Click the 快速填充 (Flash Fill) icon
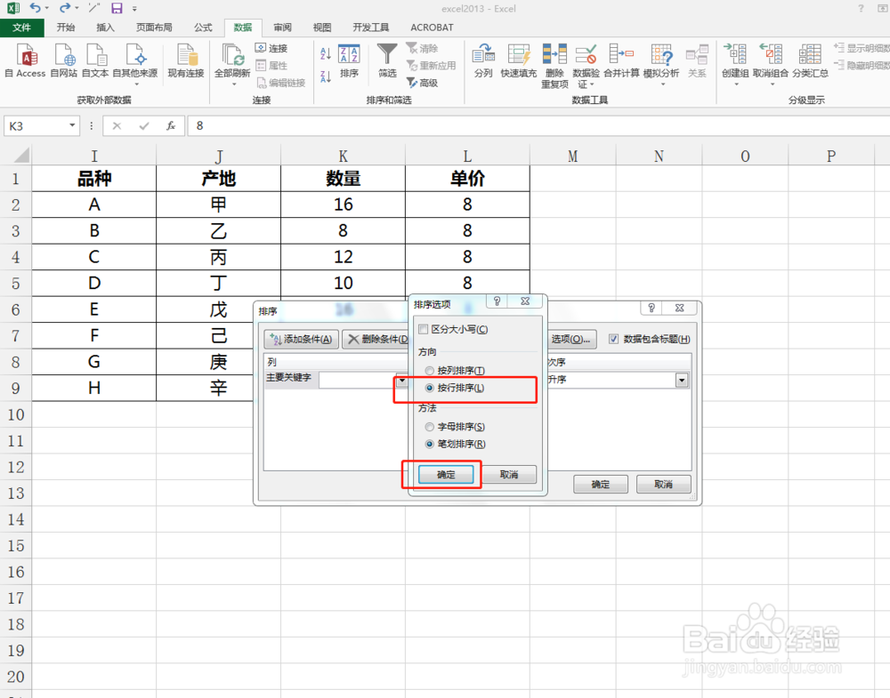Screen dimensions: 890x698 point(518,62)
